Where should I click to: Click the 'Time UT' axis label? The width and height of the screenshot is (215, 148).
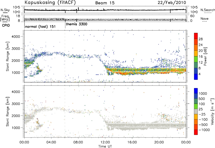[x=105, y=146]
